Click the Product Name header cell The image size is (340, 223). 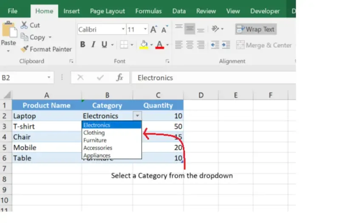point(47,105)
